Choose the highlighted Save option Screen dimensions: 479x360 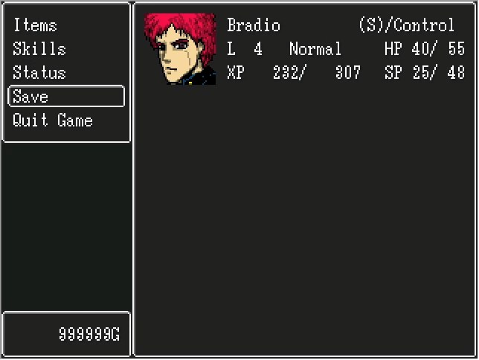pyautogui.click(x=66, y=96)
